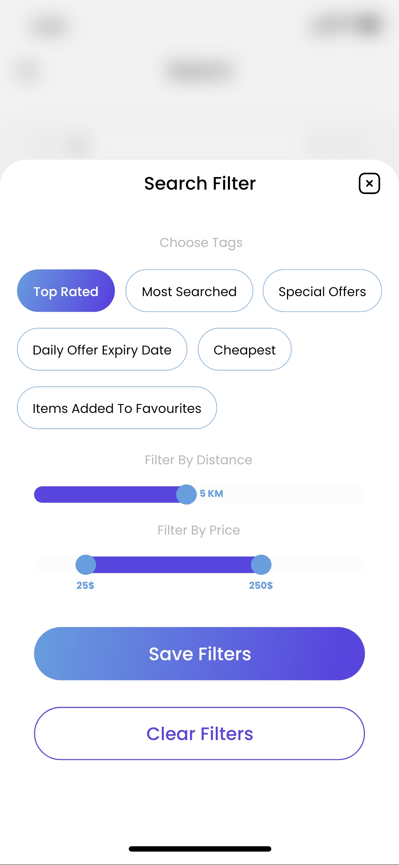Click the filled part of distance slider
Viewport: 399px width, 865px height.
click(107, 494)
